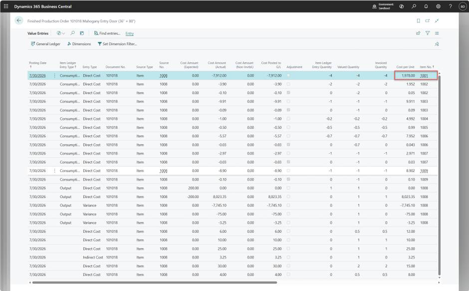Click the horizontal scrollbar right arrow
Image resolution: width=469 pixels, height=291 pixels.
[x=439, y=283]
